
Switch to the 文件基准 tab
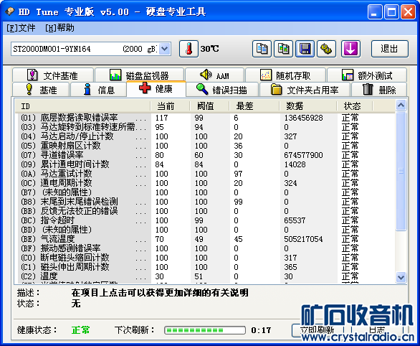[x=53, y=75]
